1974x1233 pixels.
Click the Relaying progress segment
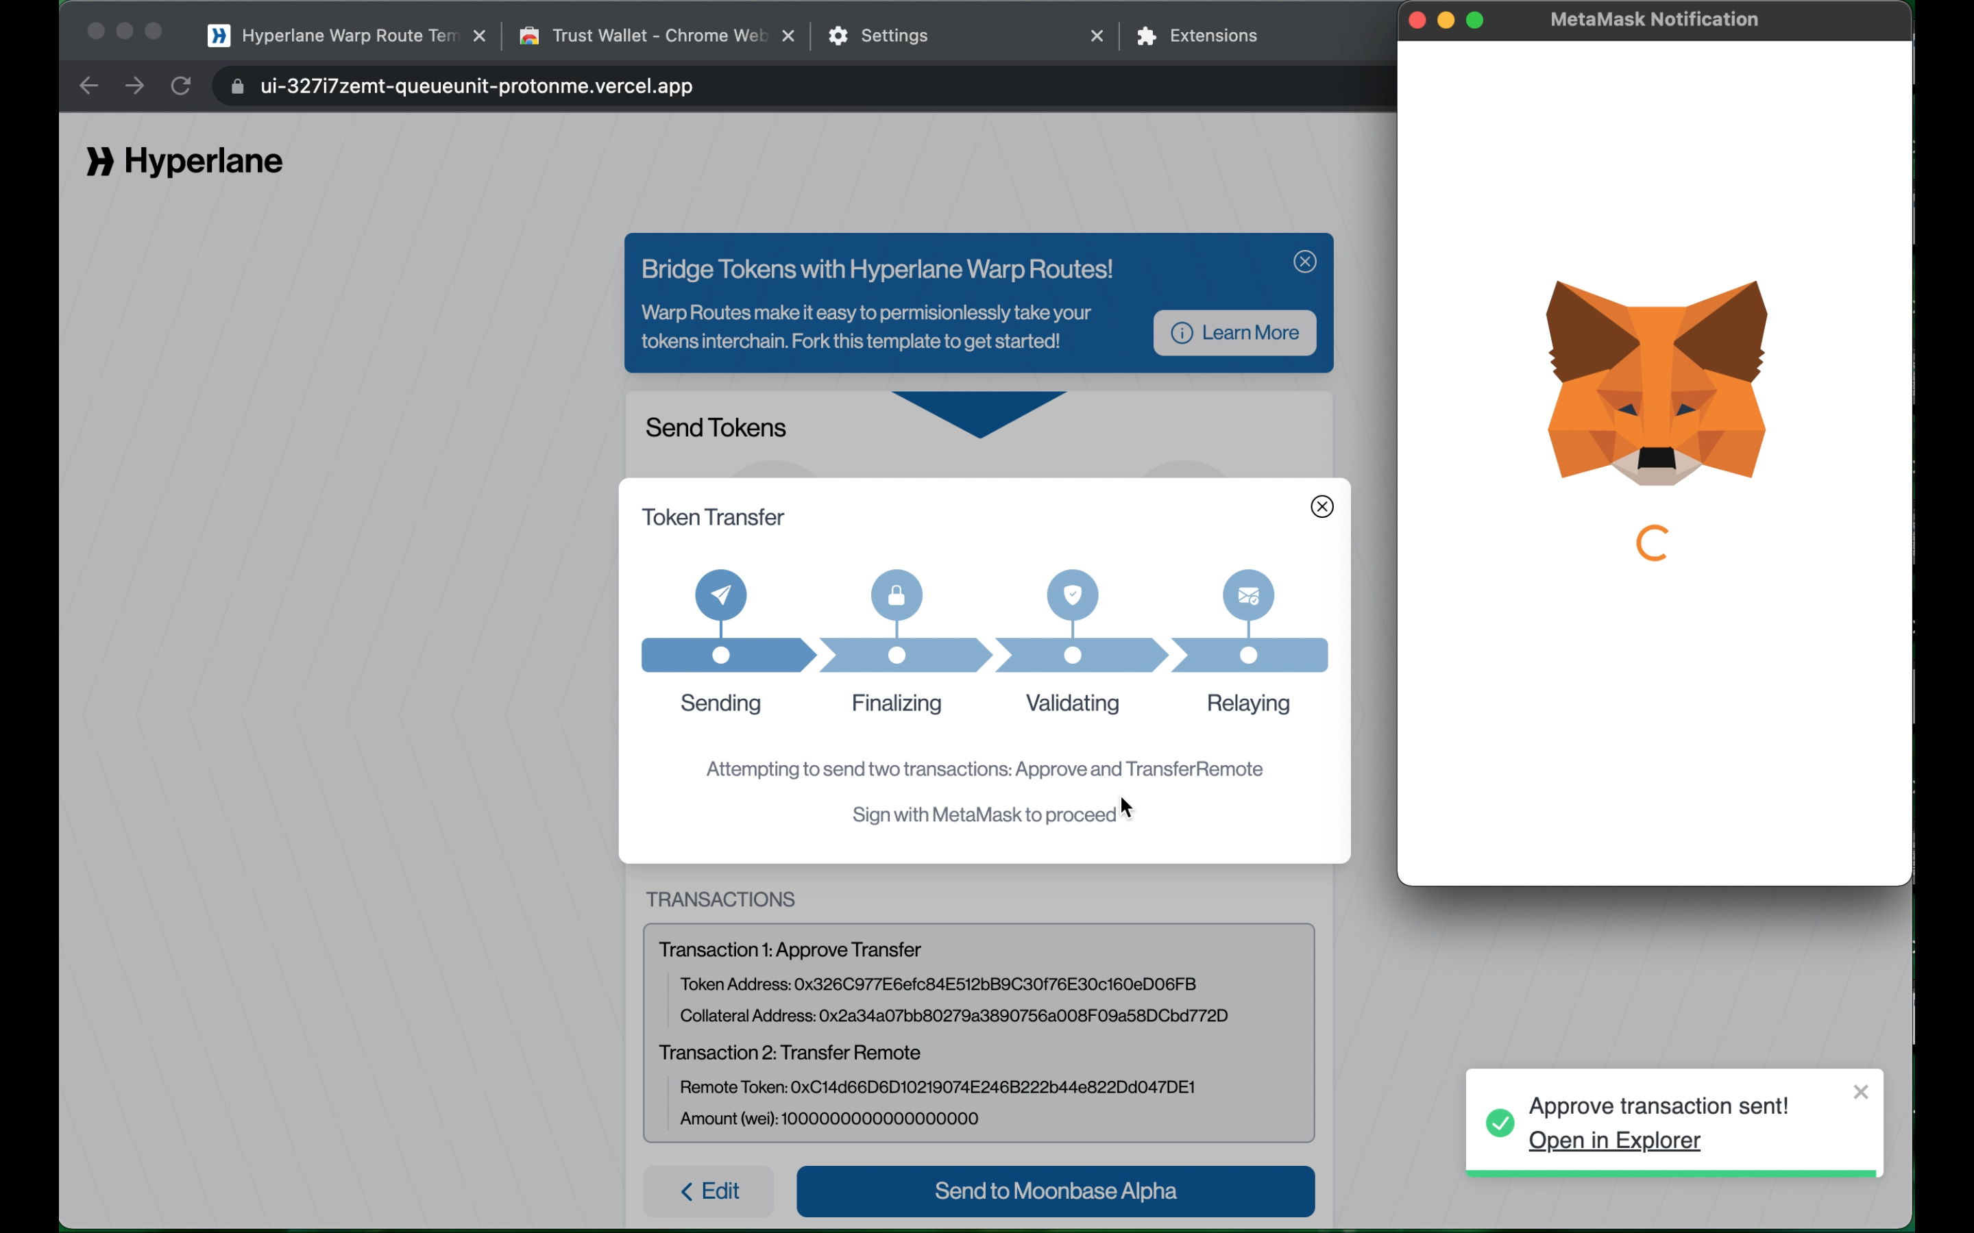tap(1250, 656)
